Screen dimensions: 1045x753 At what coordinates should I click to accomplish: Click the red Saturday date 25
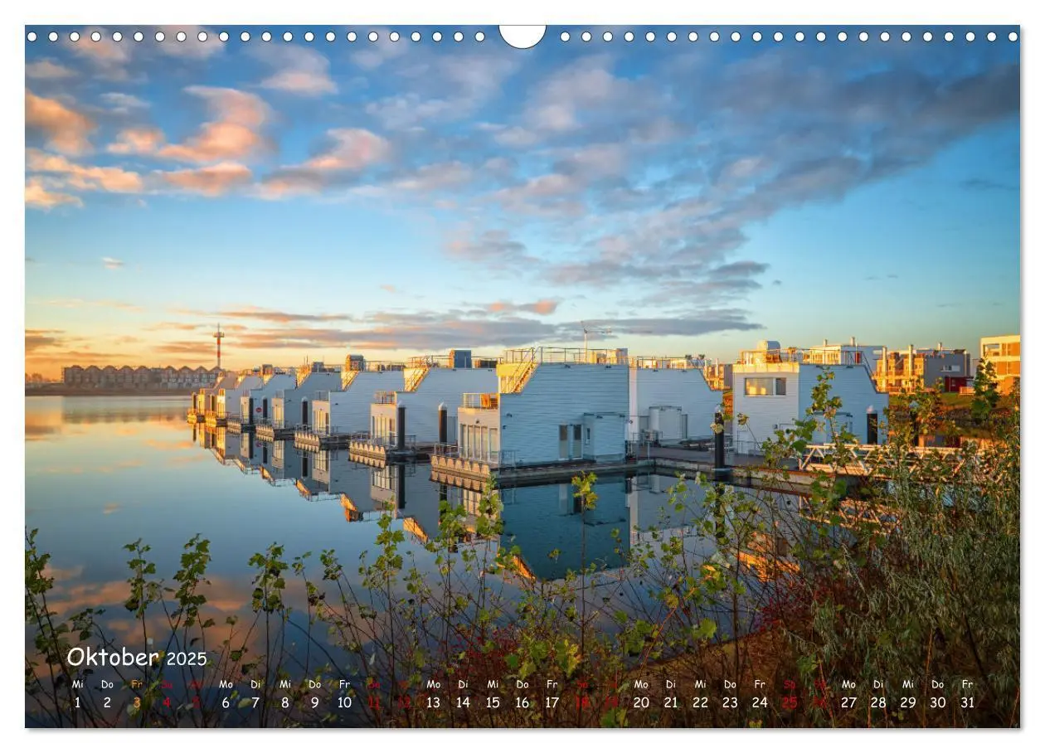(x=790, y=702)
